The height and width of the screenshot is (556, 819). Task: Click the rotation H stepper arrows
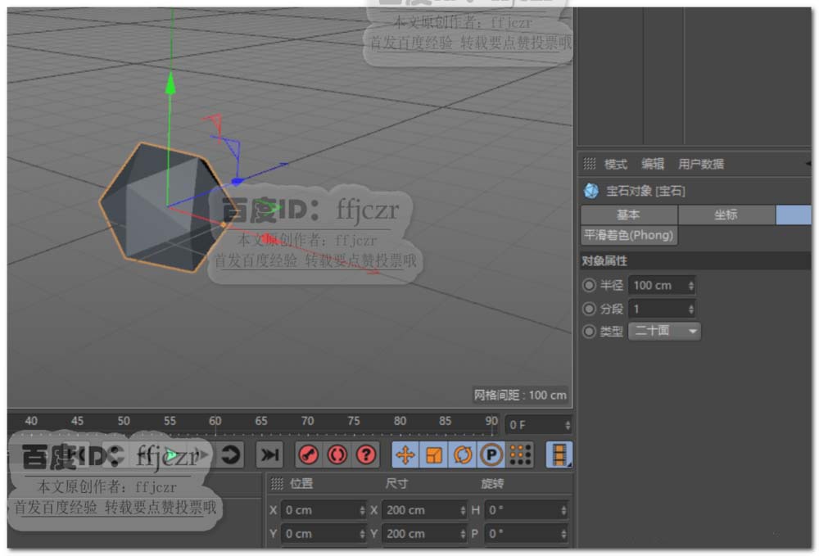[x=563, y=510]
